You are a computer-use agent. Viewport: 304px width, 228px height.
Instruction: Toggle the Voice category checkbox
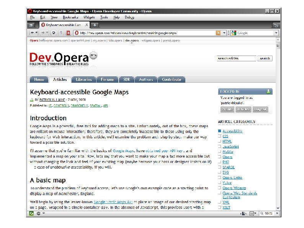[x=219, y=183]
